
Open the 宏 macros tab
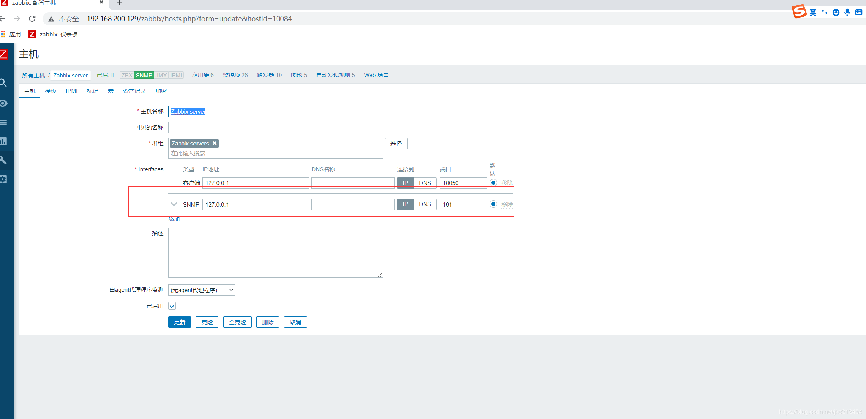[x=111, y=91]
